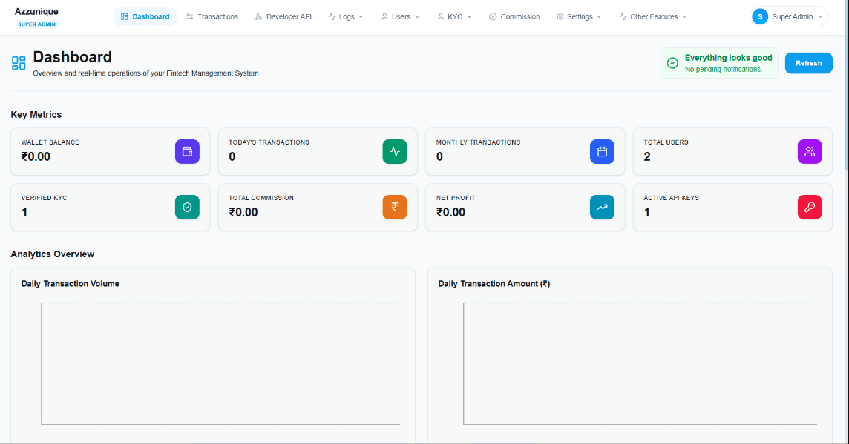Click the person icon next to KYC menu
The image size is (849, 444).
click(441, 17)
